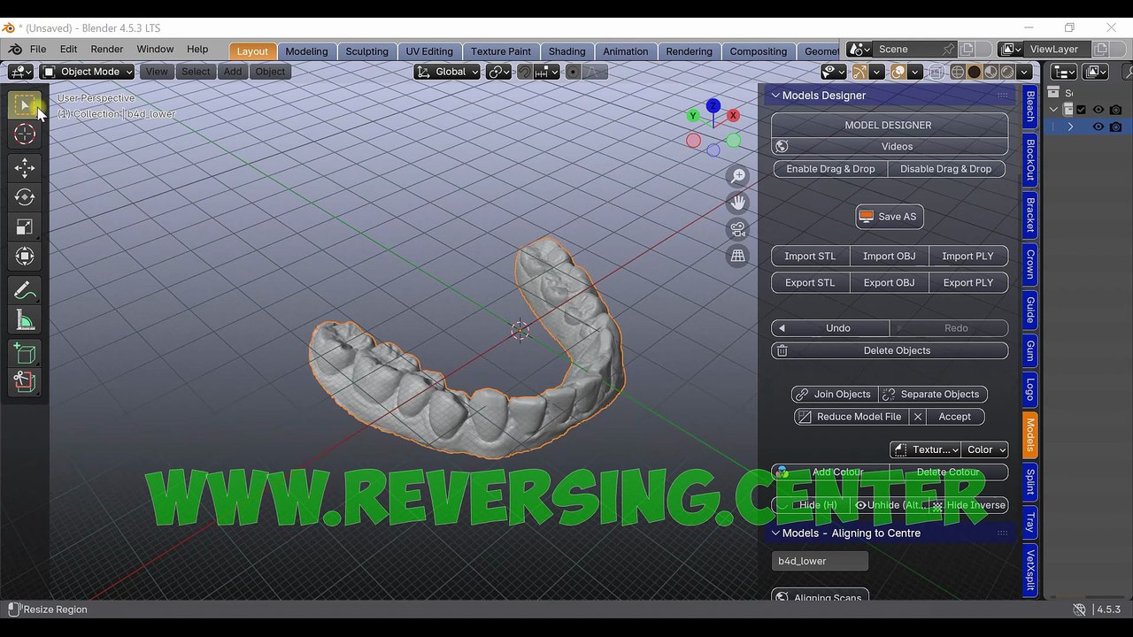1133x637 pixels.
Task: Click the Add Colour button
Action: point(830,472)
